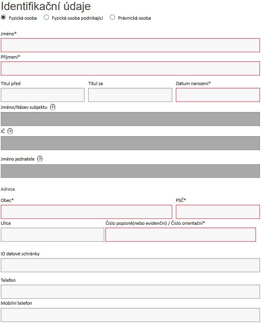The width and height of the screenshot is (262, 324).
Task: Focus the Příjmení input field
Action: pyautogui.click(x=130, y=68)
